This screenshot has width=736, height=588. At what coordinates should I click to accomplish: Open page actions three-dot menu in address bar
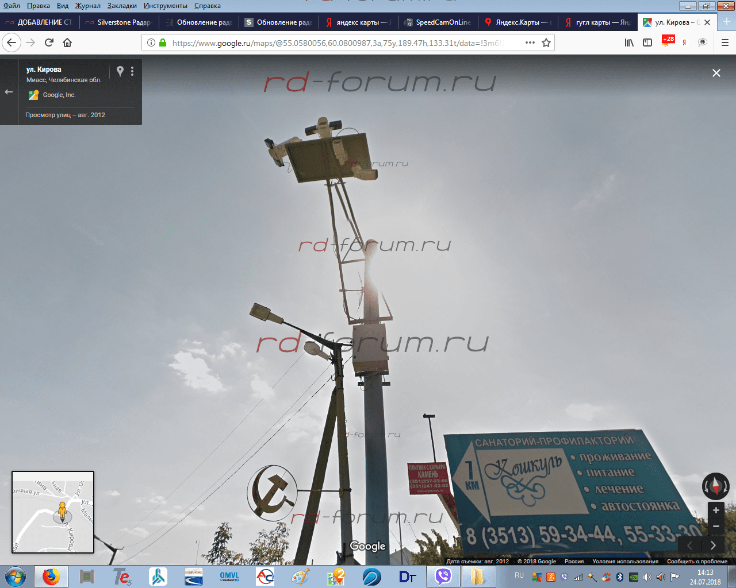click(x=530, y=42)
